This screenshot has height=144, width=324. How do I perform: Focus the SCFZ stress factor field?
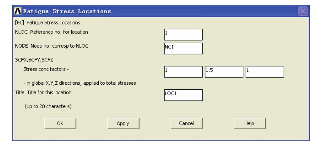pyautogui.click(x=265, y=71)
